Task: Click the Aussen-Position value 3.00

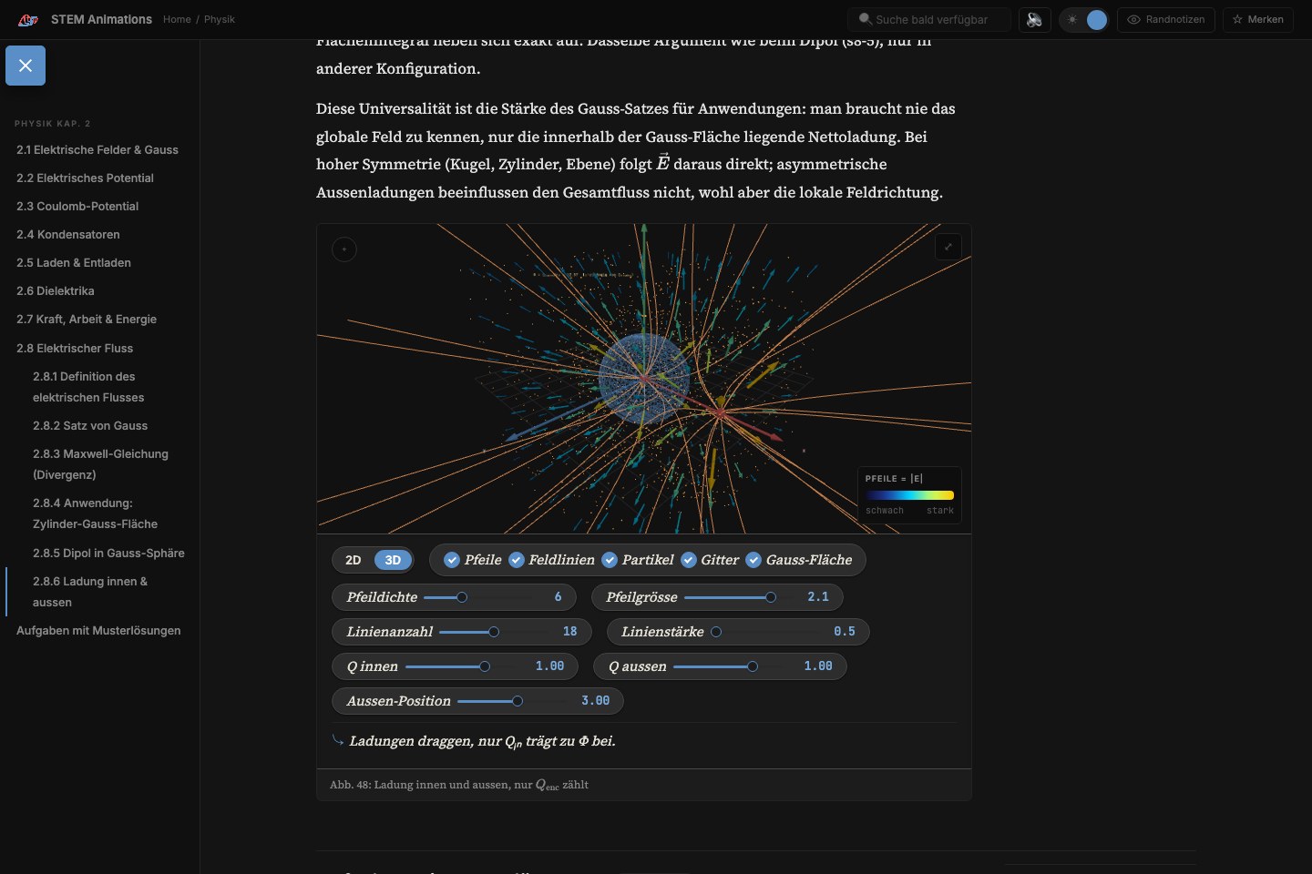Action: (596, 701)
